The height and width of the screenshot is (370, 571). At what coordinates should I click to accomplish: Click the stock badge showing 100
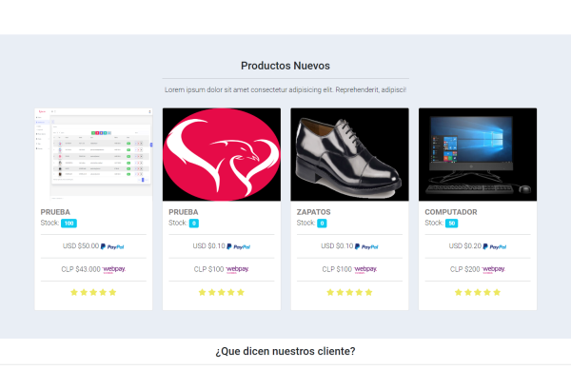[69, 224]
